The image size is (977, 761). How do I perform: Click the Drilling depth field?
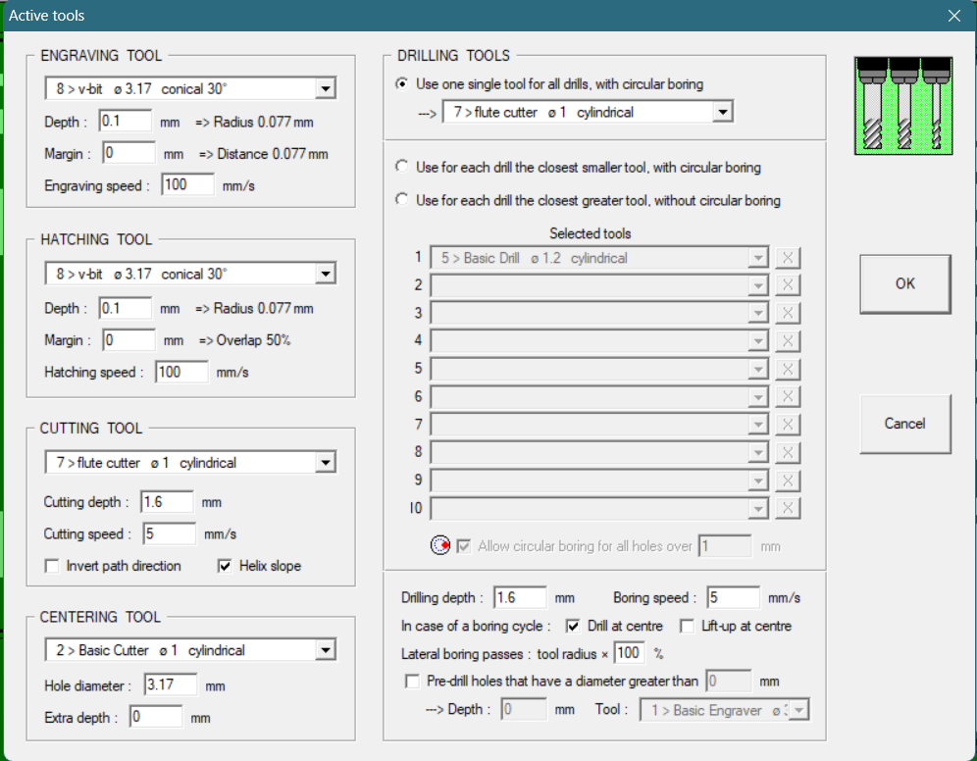click(520, 597)
